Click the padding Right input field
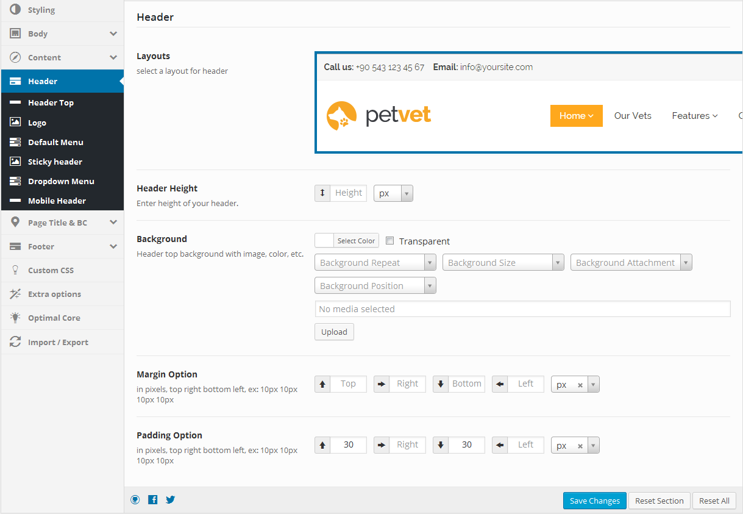This screenshot has width=743, height=514. [x=408, y=445]
